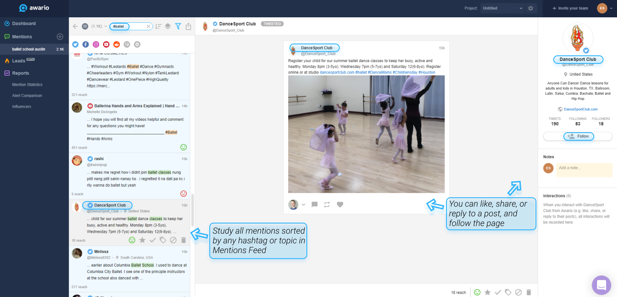Click DanceSportClub.com link in the profile panel
The height and width of the screenshot is (297, 617).
coord(581,109)
